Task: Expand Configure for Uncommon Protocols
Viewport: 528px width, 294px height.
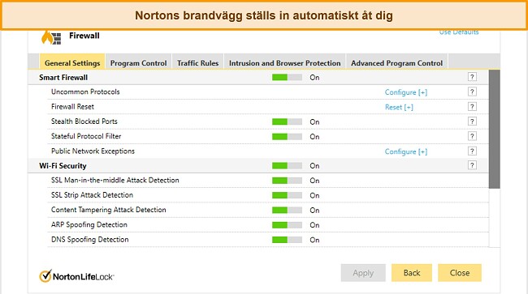Action: click(x=406, y=92)
